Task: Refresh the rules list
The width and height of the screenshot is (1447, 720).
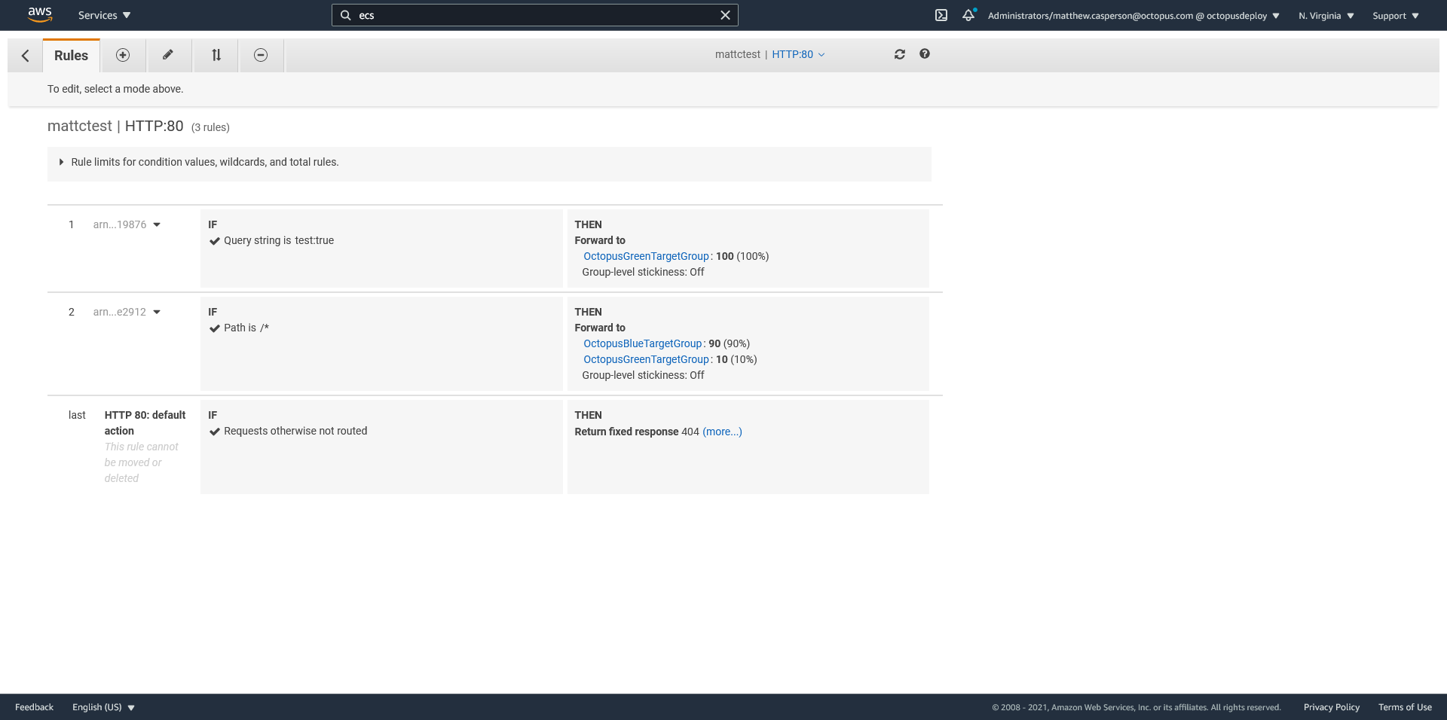Action: pyautogui.click(x=900, y=54)
